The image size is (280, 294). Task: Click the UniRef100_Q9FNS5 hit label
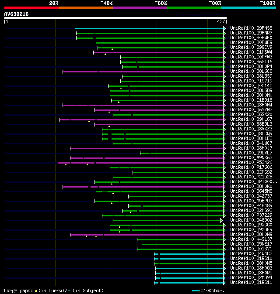coord(251,28)
